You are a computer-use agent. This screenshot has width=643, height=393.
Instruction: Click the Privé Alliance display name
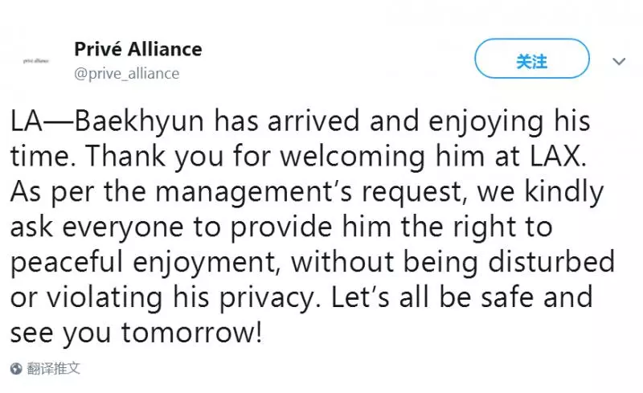pos(138,49)
